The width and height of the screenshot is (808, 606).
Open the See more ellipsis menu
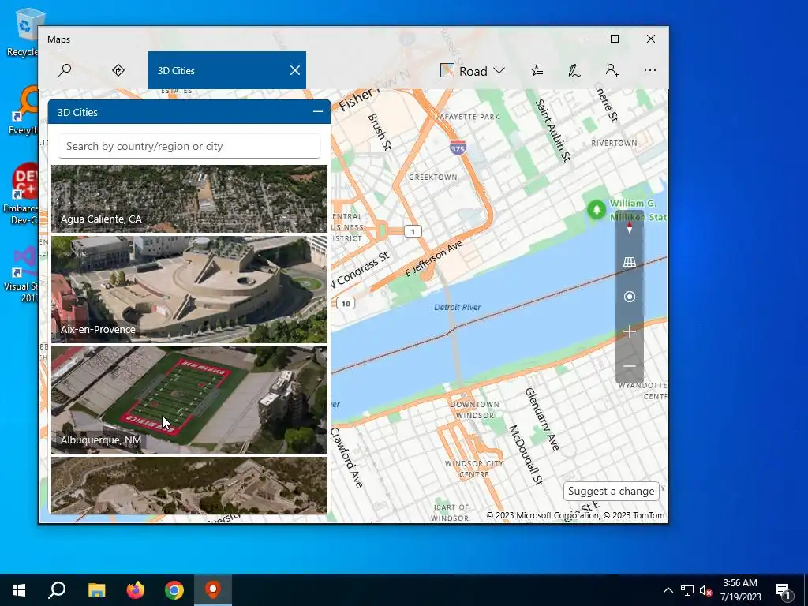coord(650,70)
